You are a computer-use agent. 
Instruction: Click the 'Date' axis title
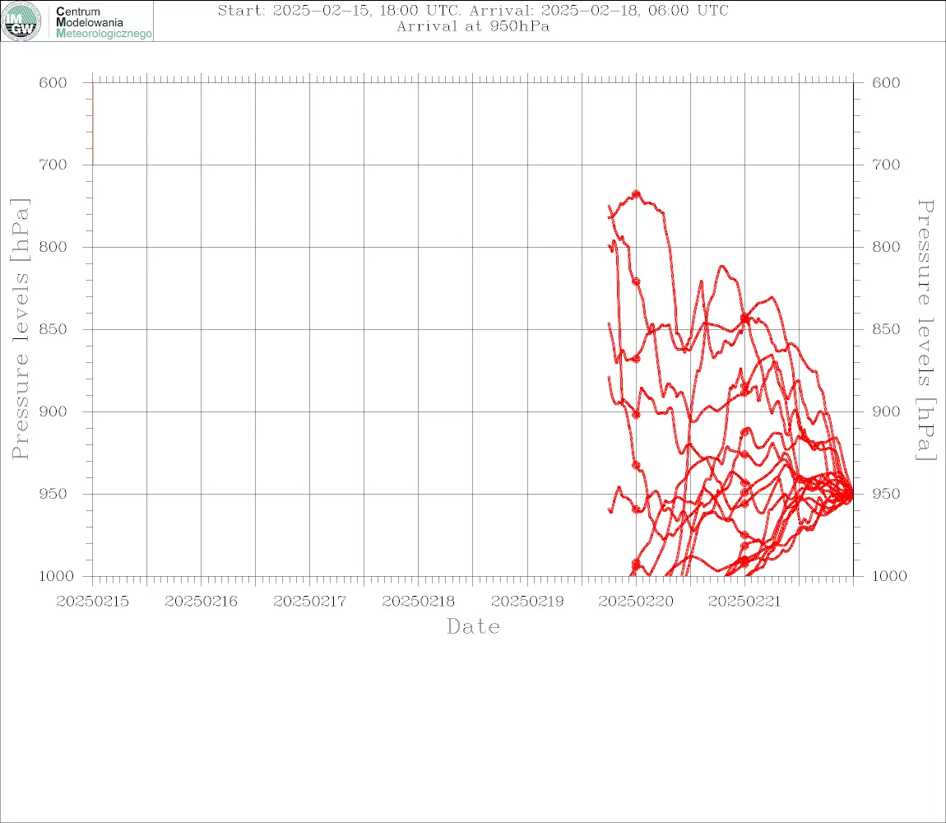point(473,627)
